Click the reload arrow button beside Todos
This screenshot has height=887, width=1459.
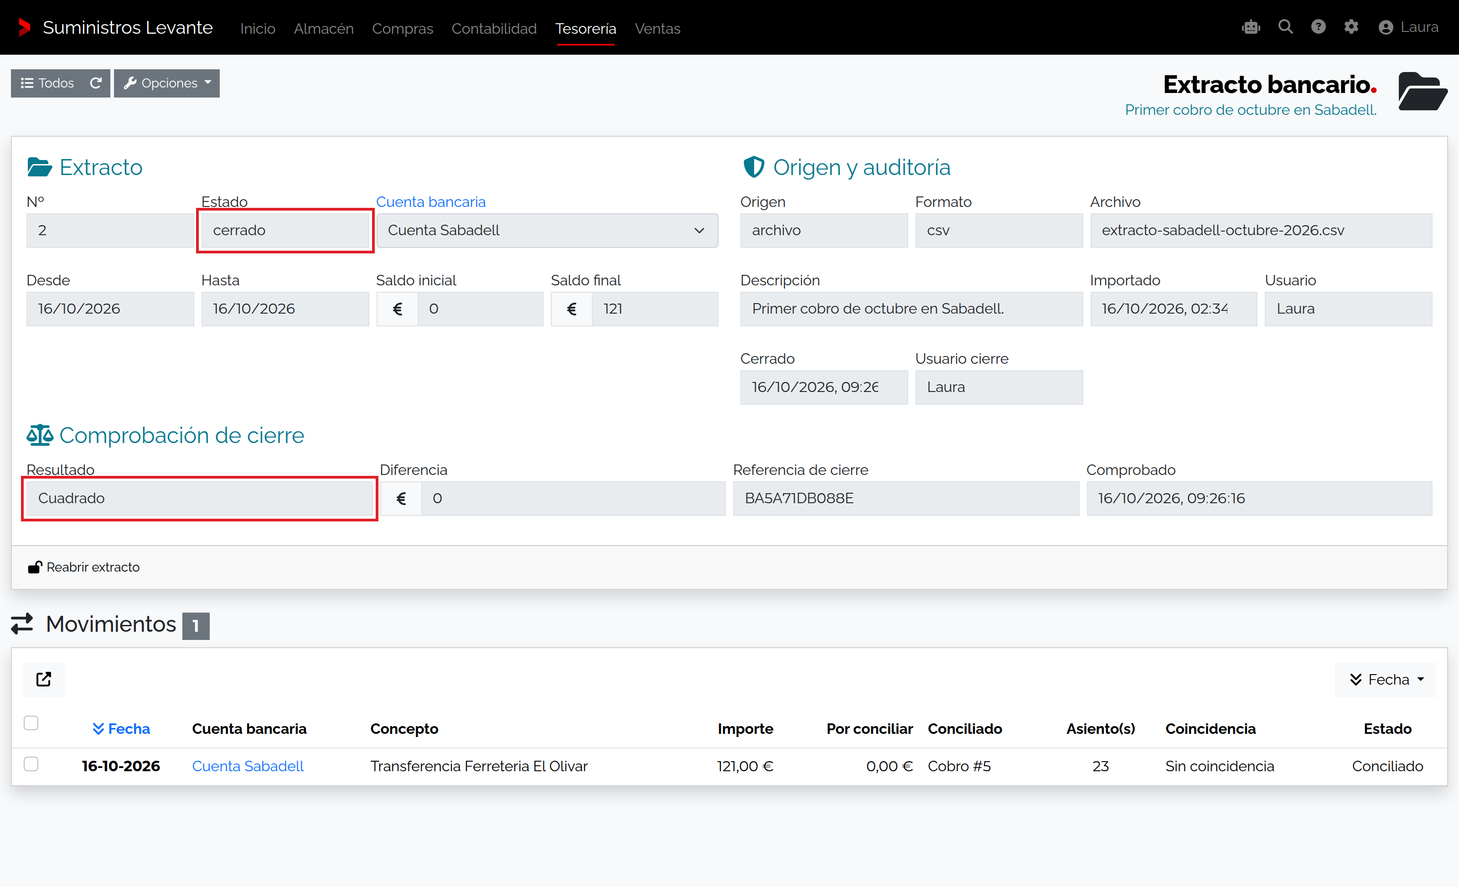[x=96, y=83]
